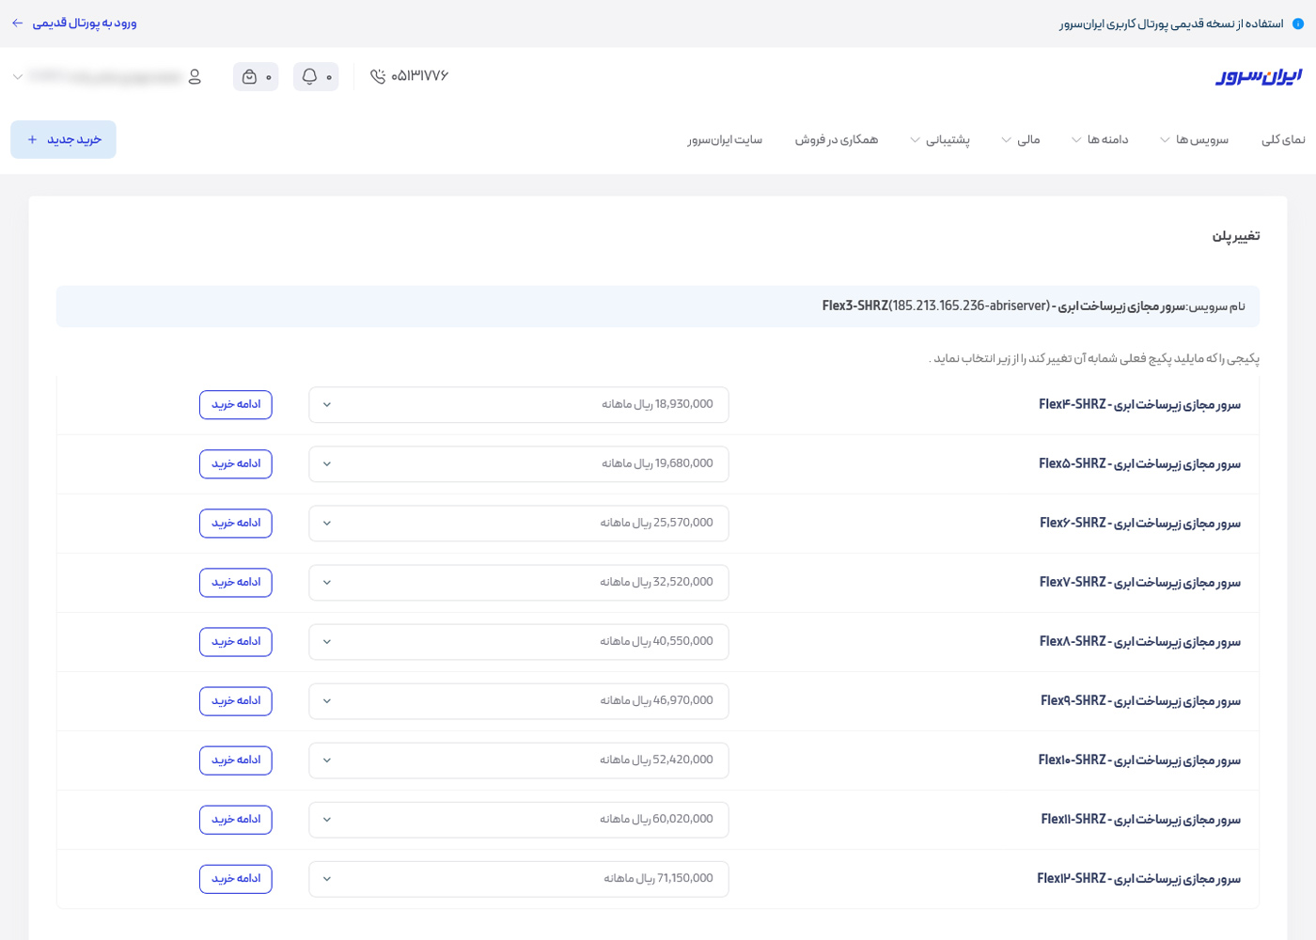The height and width of the screenshot is (940, 1316).
Task: Go to the نمای کلی overview page
Action: (1282, 140)
